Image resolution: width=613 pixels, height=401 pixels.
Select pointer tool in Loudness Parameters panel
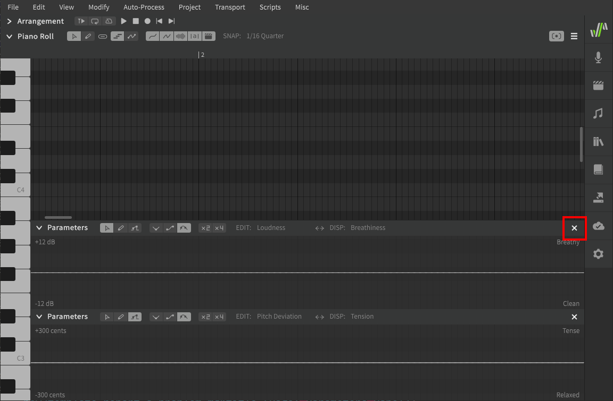tap(107, 228)
